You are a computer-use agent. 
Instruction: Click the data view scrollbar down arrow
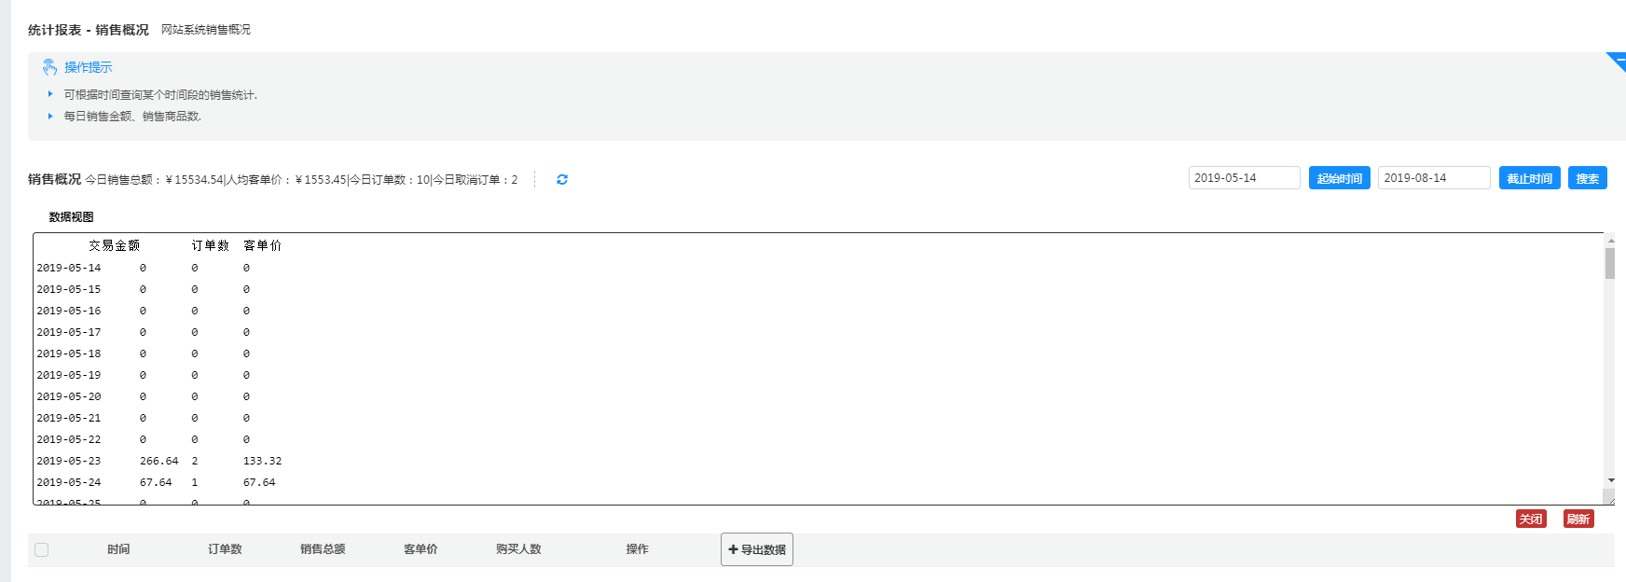pos(1610,480)
